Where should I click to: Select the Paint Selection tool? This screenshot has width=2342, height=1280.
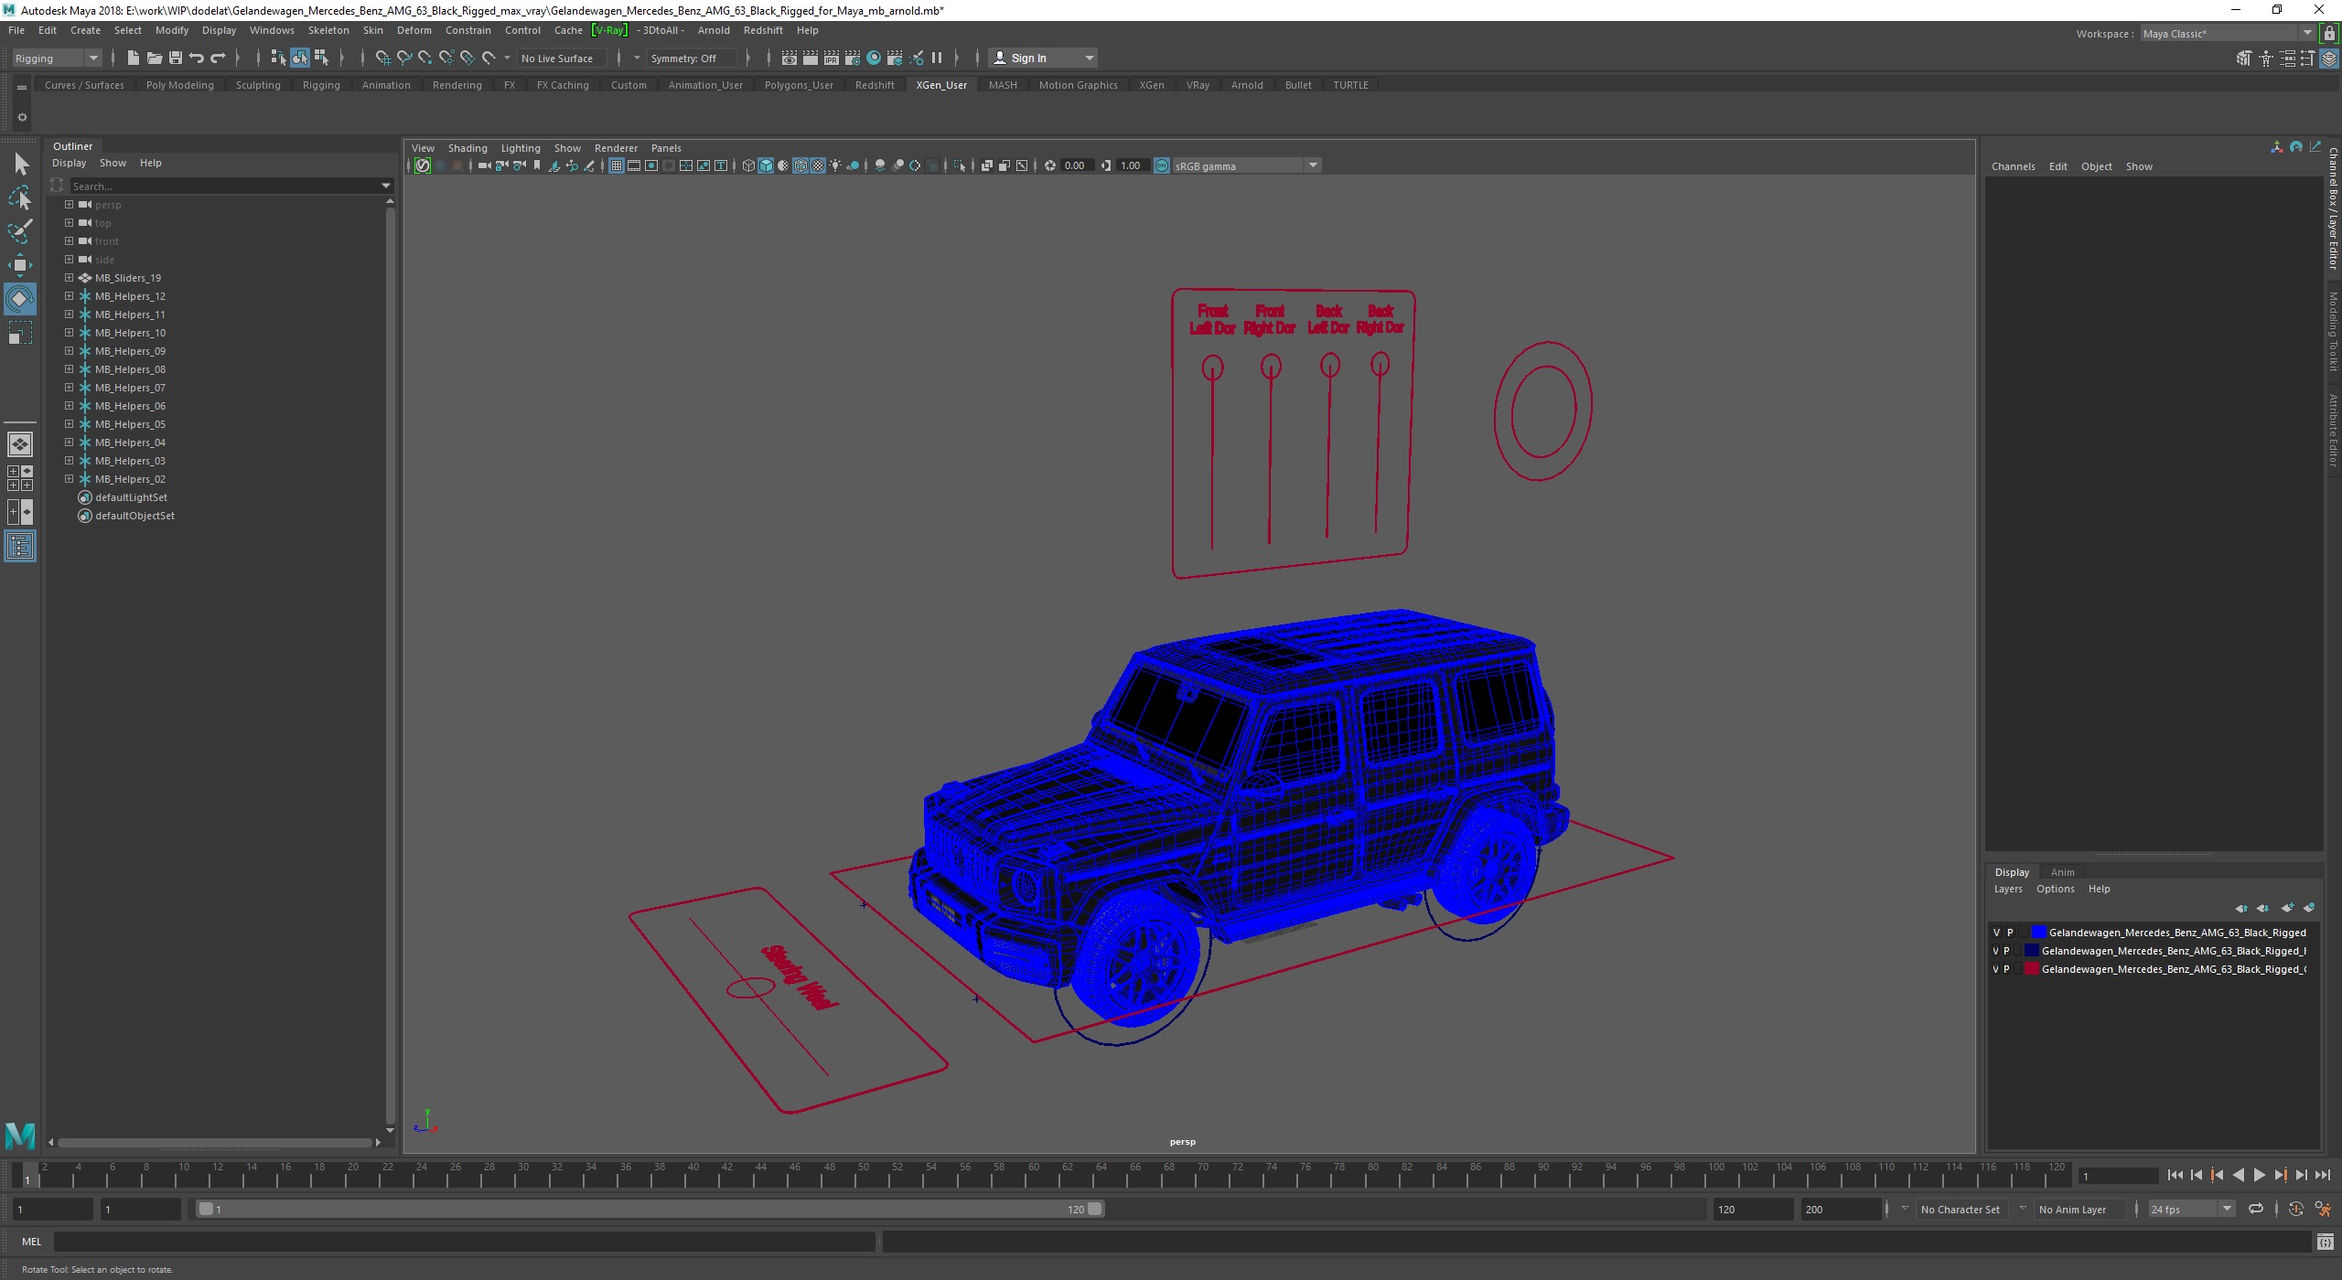(20, 230)
